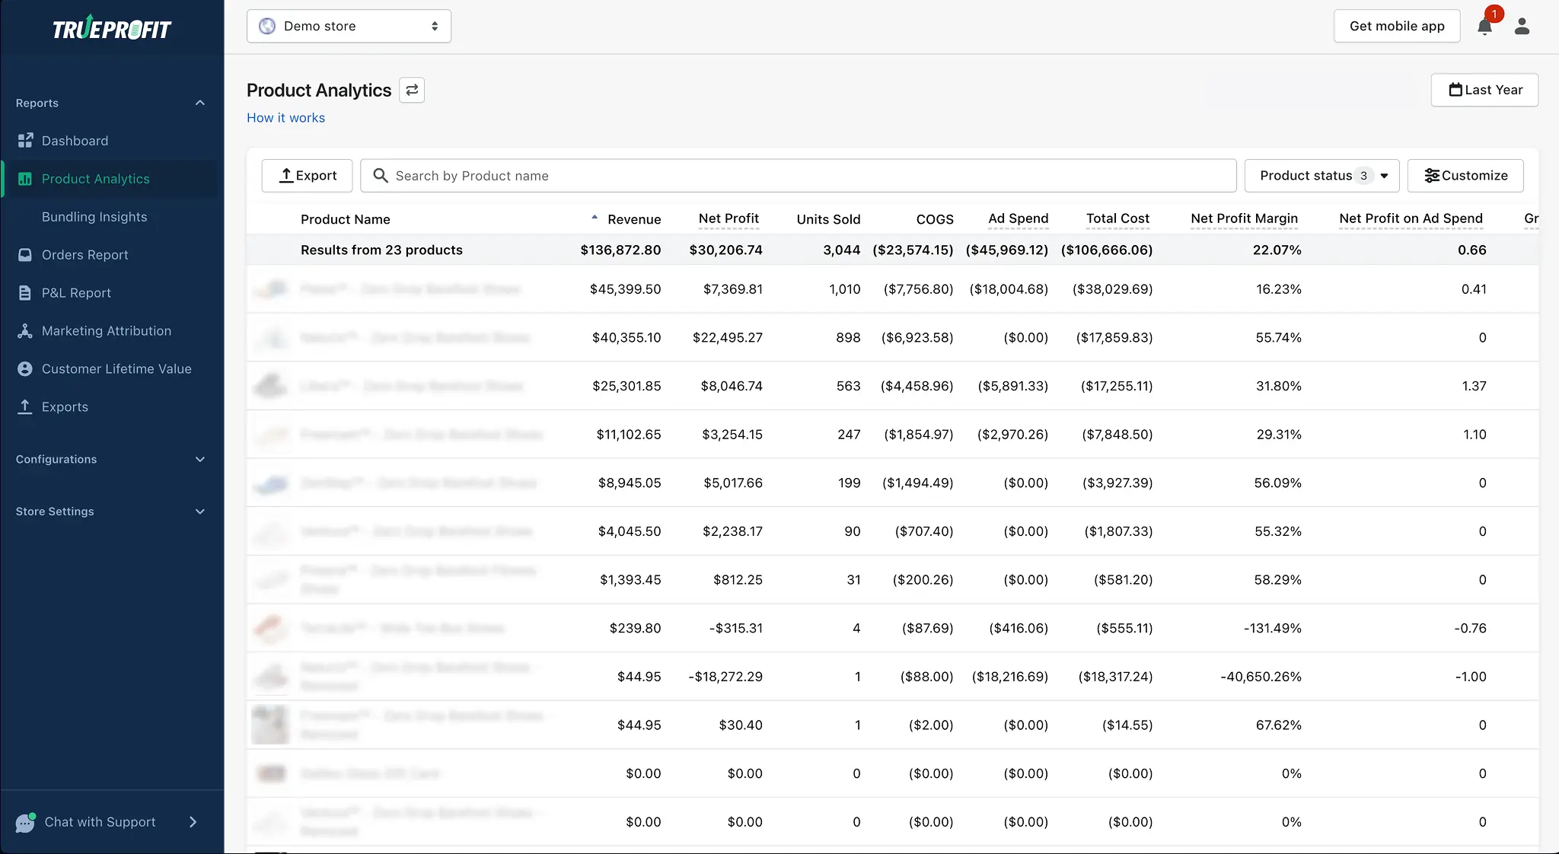Select the Customer Lifetime Value icon
This screenshot has height=854, width=1559.
25,368
